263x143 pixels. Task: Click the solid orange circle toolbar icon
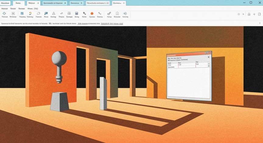[x=92, y=14]
